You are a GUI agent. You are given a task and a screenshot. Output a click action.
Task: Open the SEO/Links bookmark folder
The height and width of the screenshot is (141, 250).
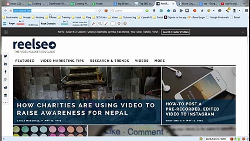(x=99, y=17)
